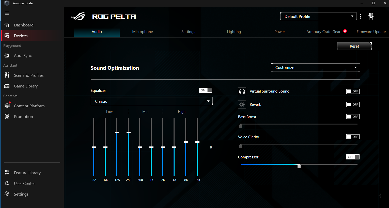This screenshot has height=208, width=389.
Task: Click the 64 Hz equalizer slider handle
Action: click(x=105, y=147)
